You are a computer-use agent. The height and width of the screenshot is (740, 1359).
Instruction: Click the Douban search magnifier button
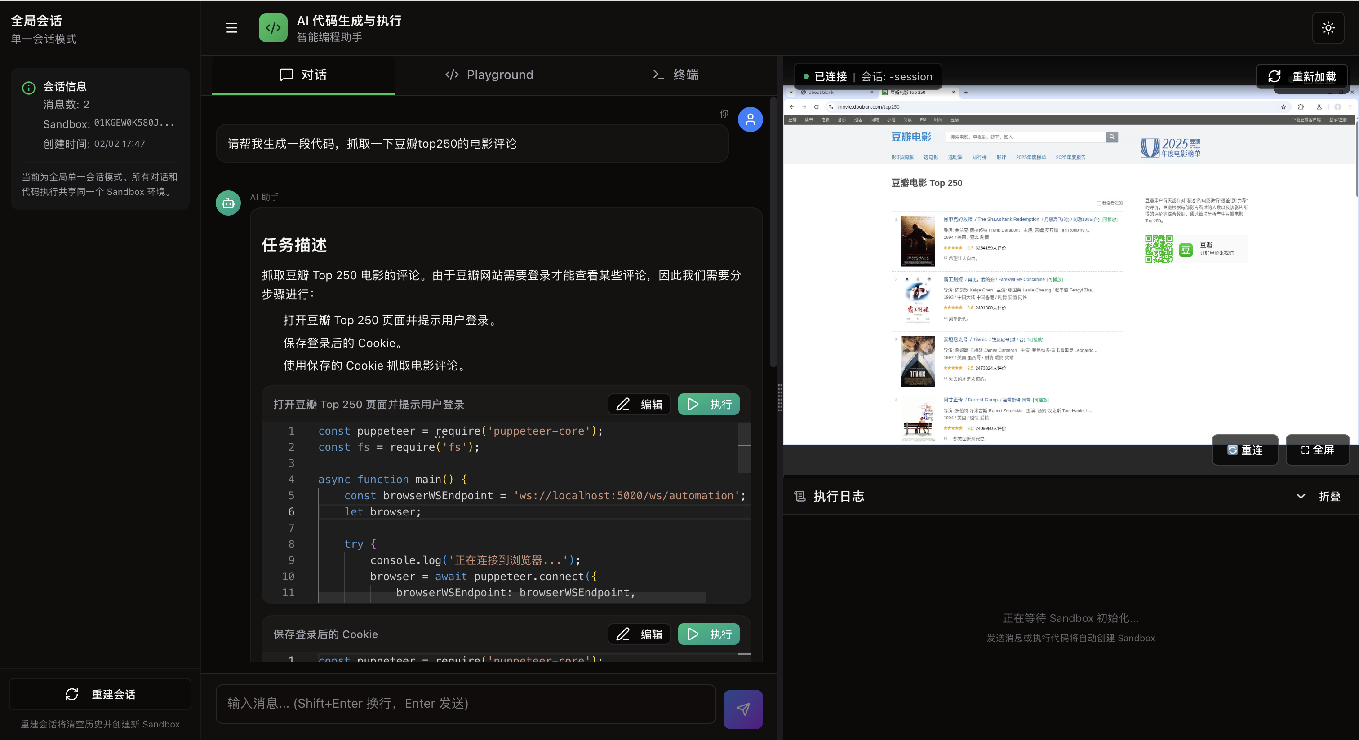(1111, 137)
